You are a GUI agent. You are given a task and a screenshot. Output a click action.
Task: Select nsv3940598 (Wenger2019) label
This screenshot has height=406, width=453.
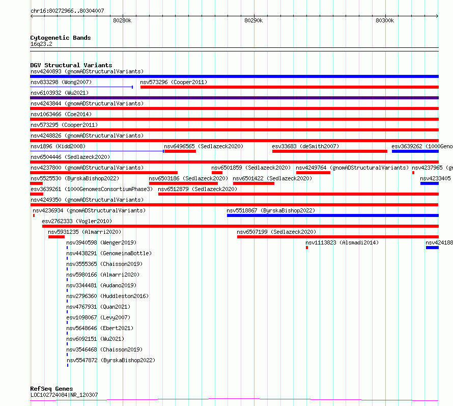pos(101,242)
